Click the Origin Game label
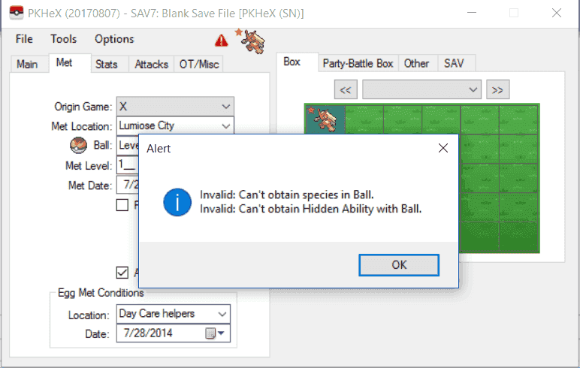The width and height of the screenshot is (580, 368). pos(83,107)
